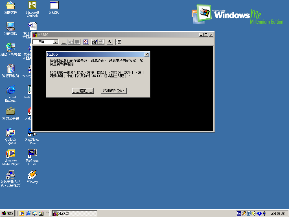The width and height of the screenshot is (289, 217).
Task: Expand quick launch overflow chevron
Action: point(47,212)
